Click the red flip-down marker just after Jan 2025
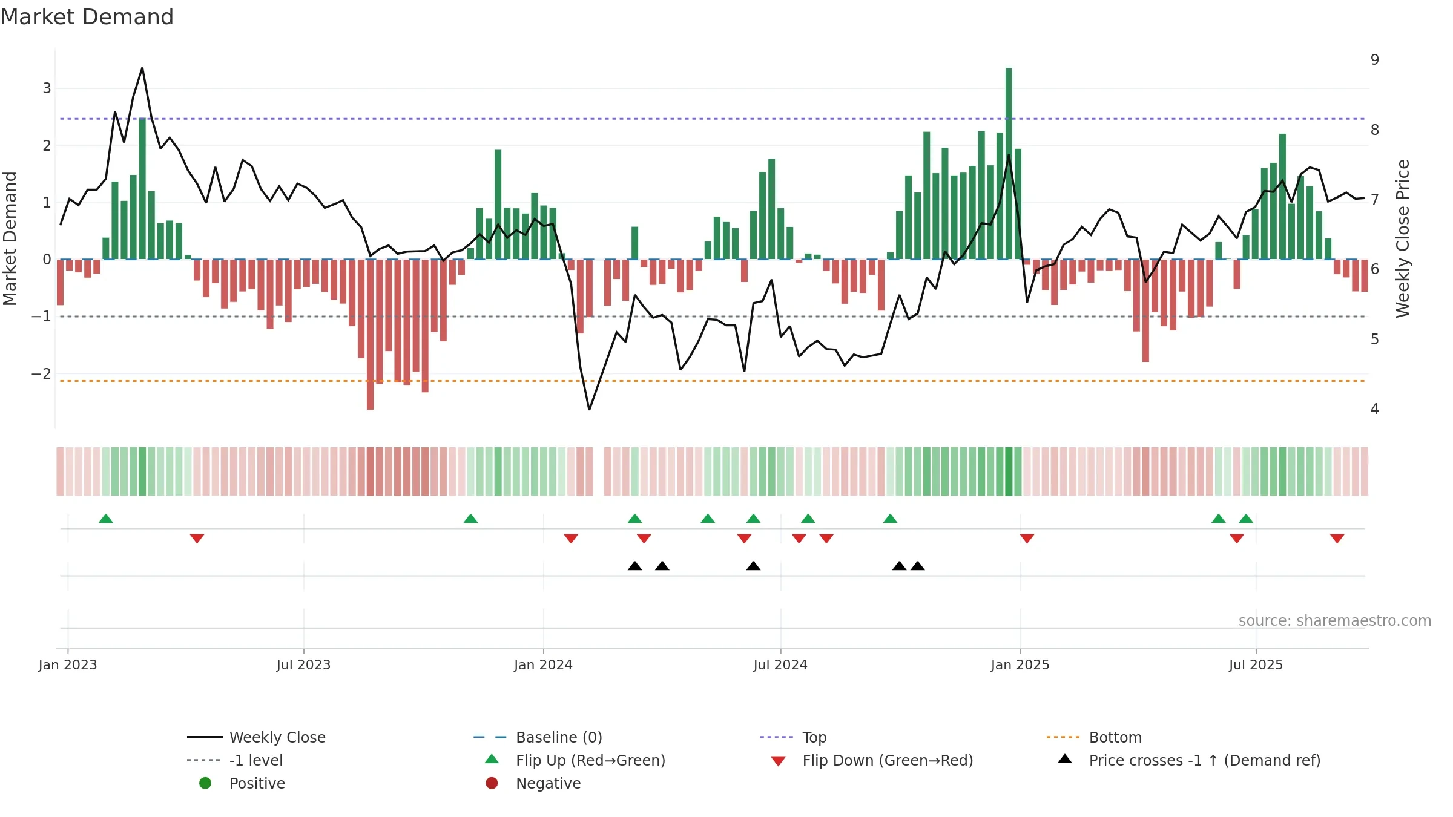Viewport: 1453px width, 817px height. pyautogui.click(x=1027, y=539)
